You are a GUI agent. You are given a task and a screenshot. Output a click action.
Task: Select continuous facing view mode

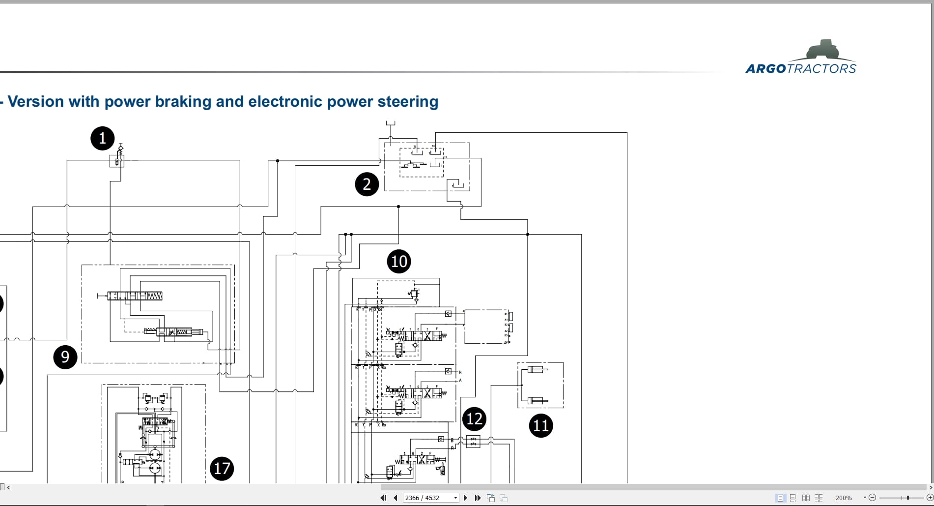pos(819,498)
